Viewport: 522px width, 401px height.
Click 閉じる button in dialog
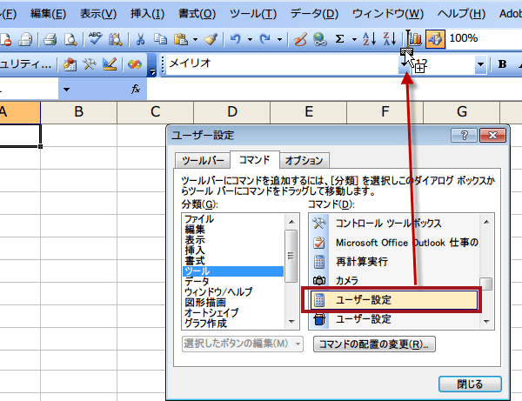coord(470,384)
